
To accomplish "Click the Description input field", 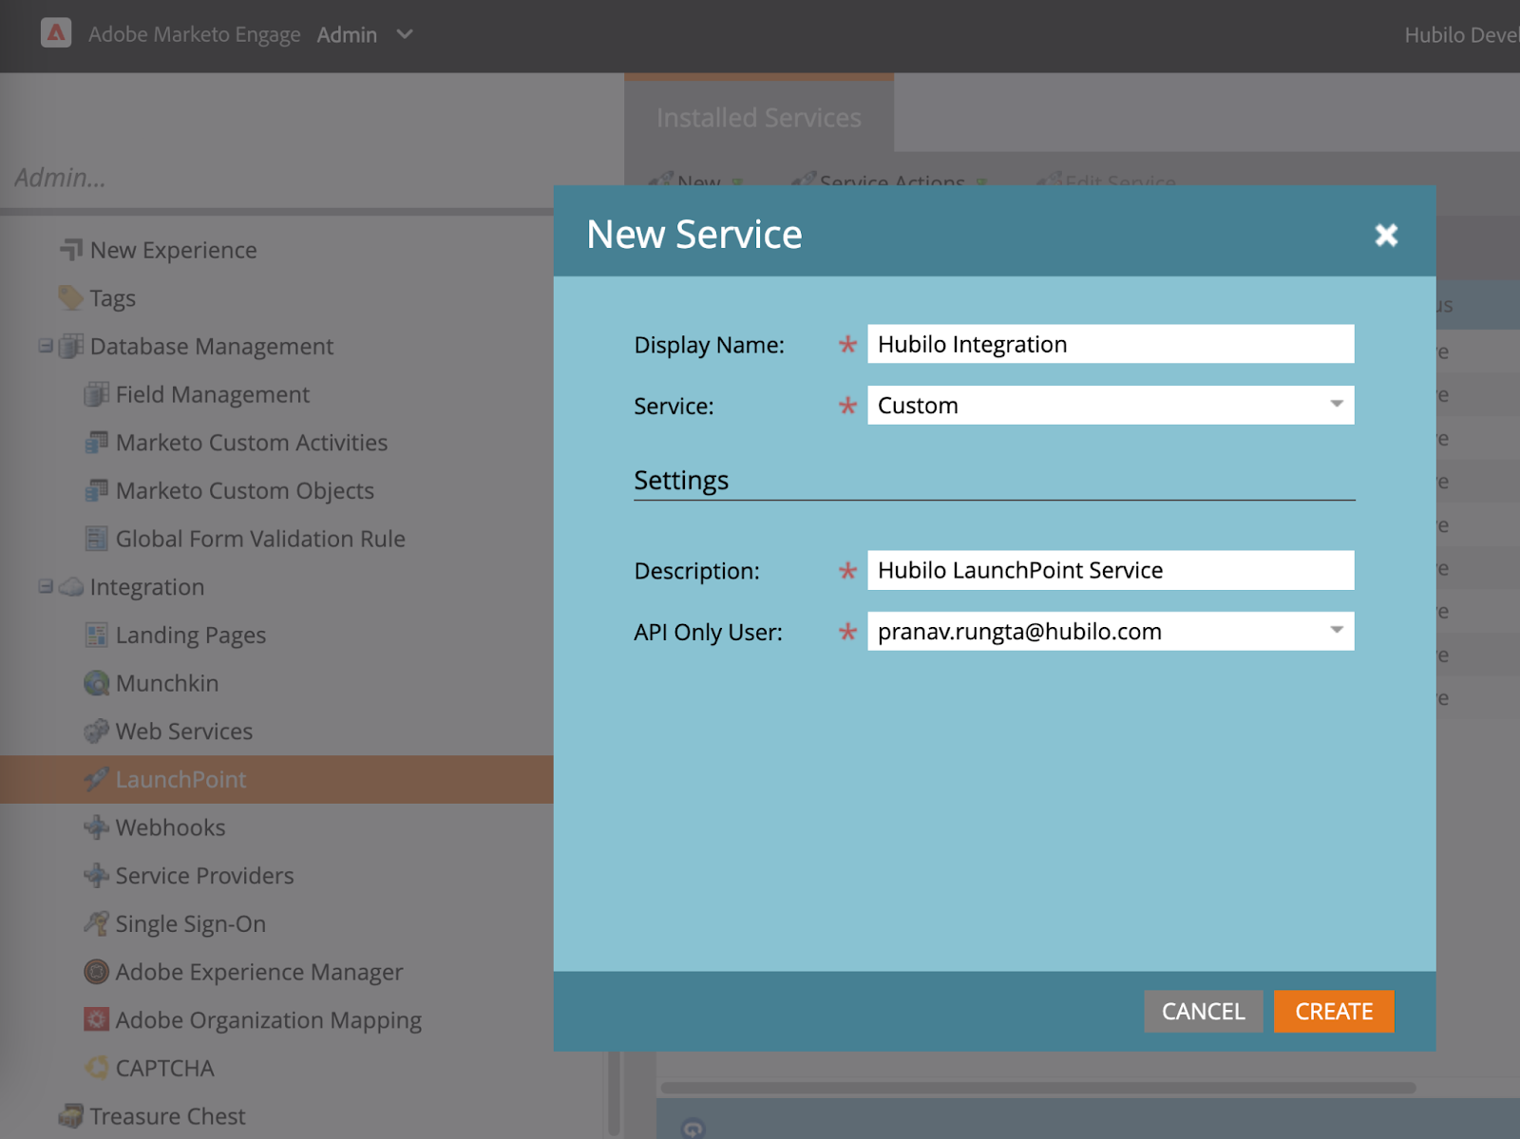I will click(x=1111, y=570).
